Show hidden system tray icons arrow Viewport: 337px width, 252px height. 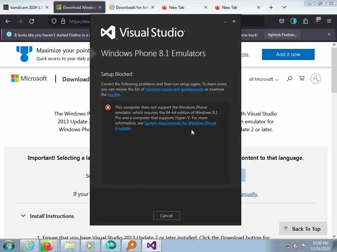click(280, 246)
